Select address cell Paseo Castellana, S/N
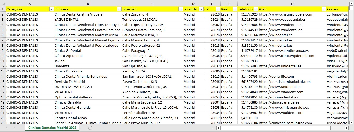 152,82
